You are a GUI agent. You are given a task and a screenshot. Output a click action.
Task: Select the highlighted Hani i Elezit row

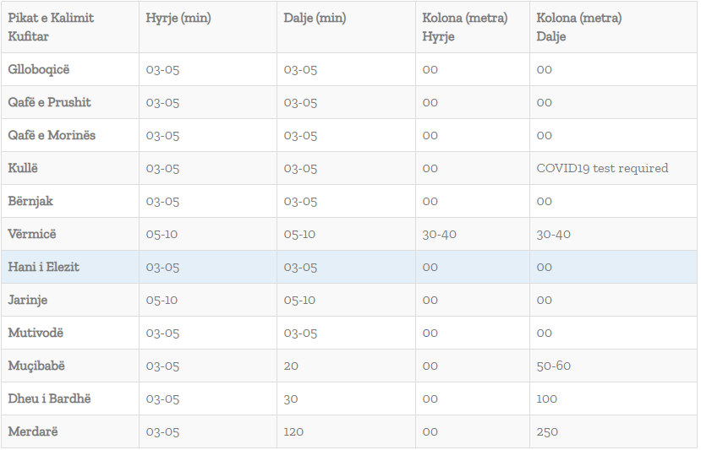point(43,267)
